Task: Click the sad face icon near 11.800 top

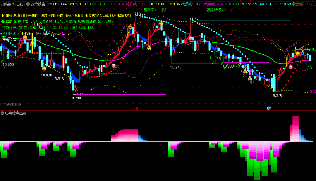Action: pos(161,23)
